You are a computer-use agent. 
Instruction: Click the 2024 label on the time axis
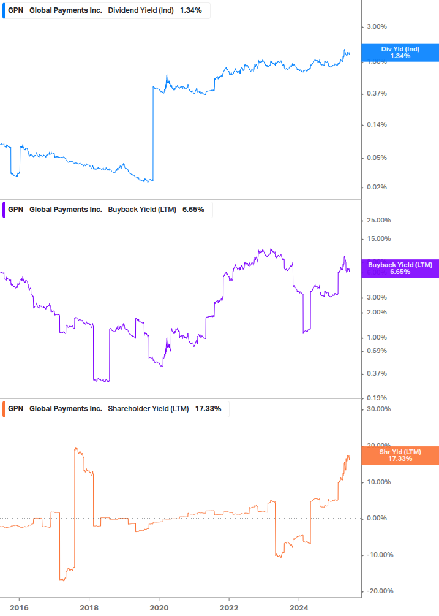coord(299,608)
